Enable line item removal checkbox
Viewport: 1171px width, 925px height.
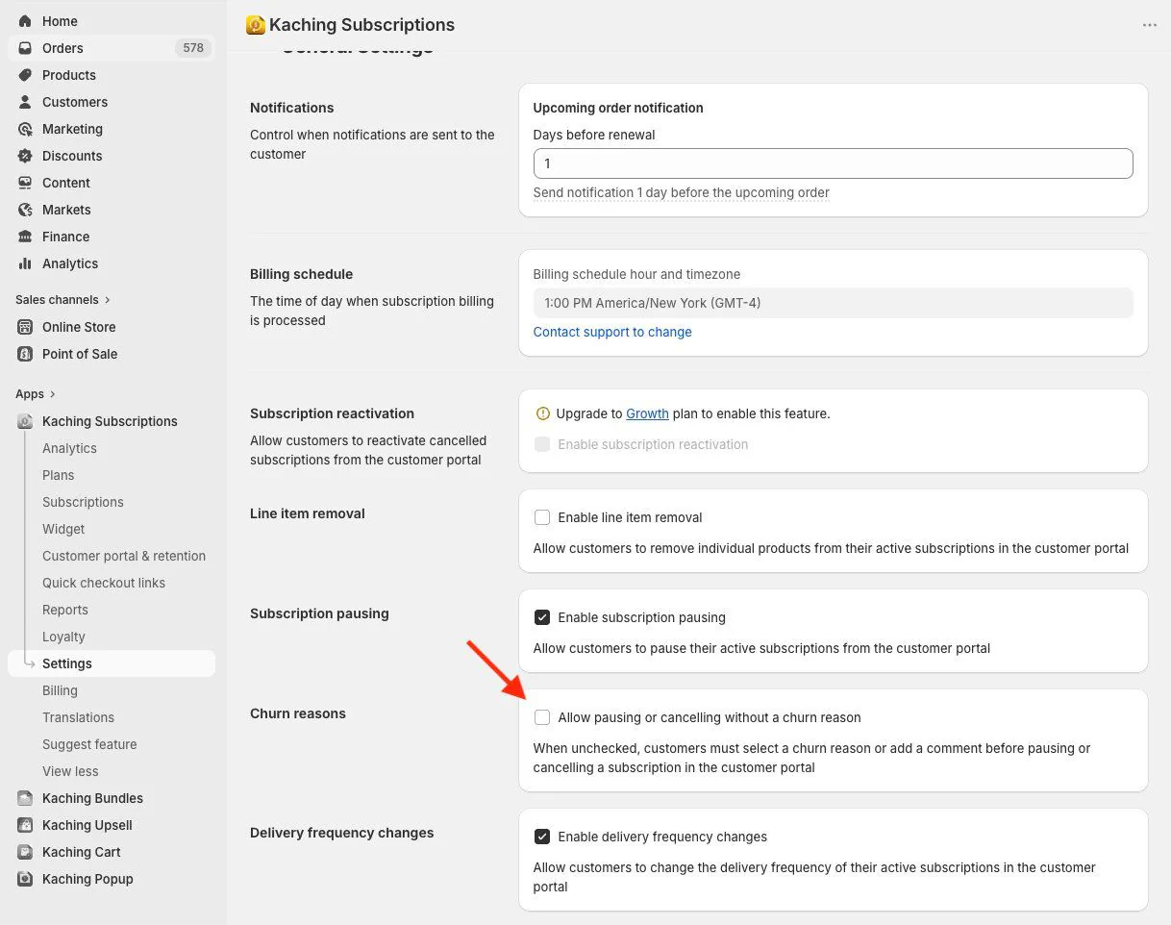[x=542, y=517]
